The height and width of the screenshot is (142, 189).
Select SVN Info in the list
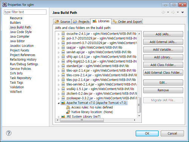pyautogui.click(x=16, y=73)
